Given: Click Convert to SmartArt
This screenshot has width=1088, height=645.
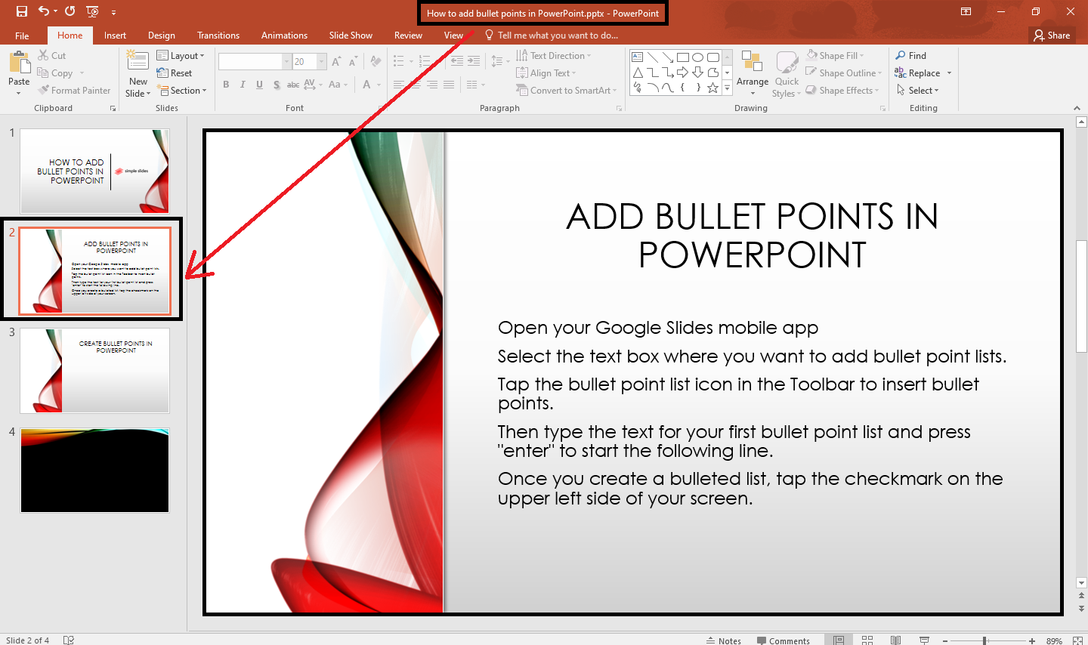Looking at the screenshot, I should click(566, 91).
